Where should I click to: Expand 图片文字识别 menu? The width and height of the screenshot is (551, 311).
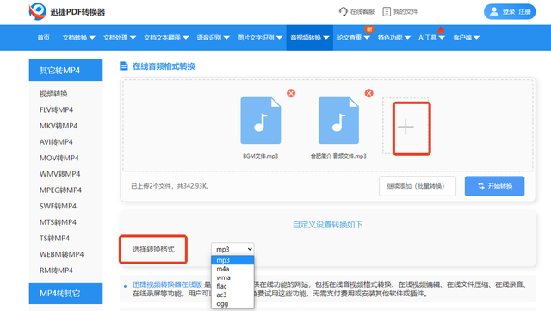point(260,38)
